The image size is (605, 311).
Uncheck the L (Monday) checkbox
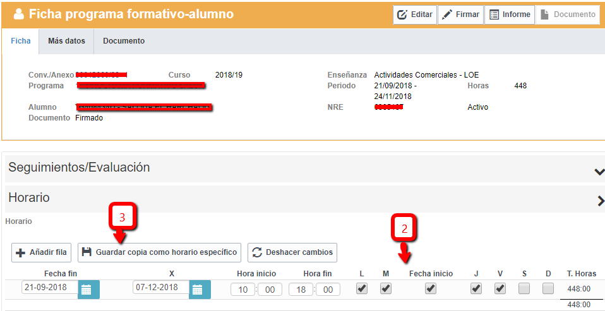pyautogui.click(x=362, y=288)
